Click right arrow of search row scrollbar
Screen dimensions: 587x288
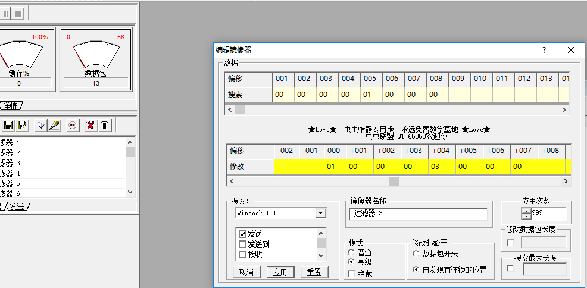(564, 109)
